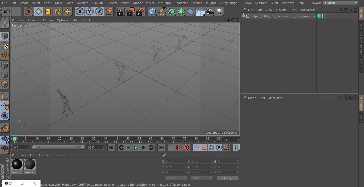Image resolution: width=364 pixels, height=187 pixels.
Task: Open the green Array modeling objects icon
Action: [x=181, y=12]
